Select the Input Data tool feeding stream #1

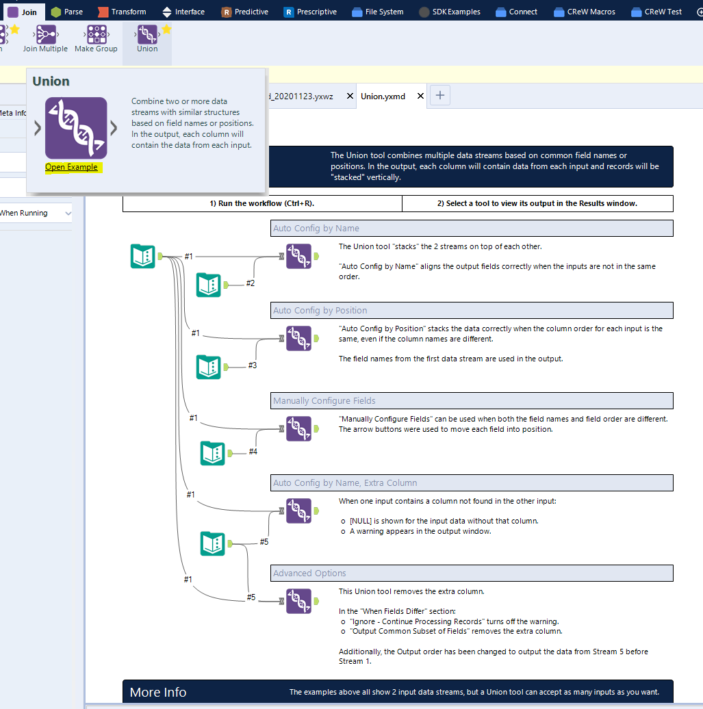tap(142, 255)
